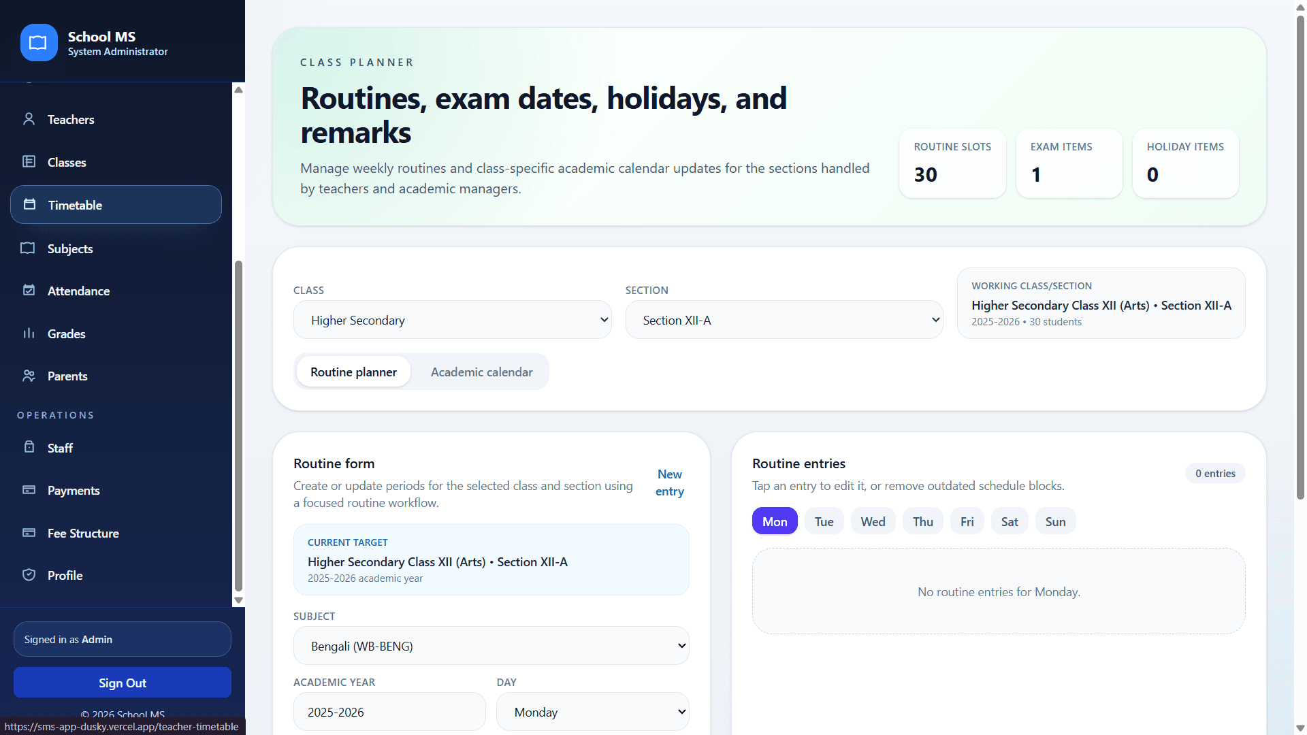Click the Routine form heading

click(334, 463)
